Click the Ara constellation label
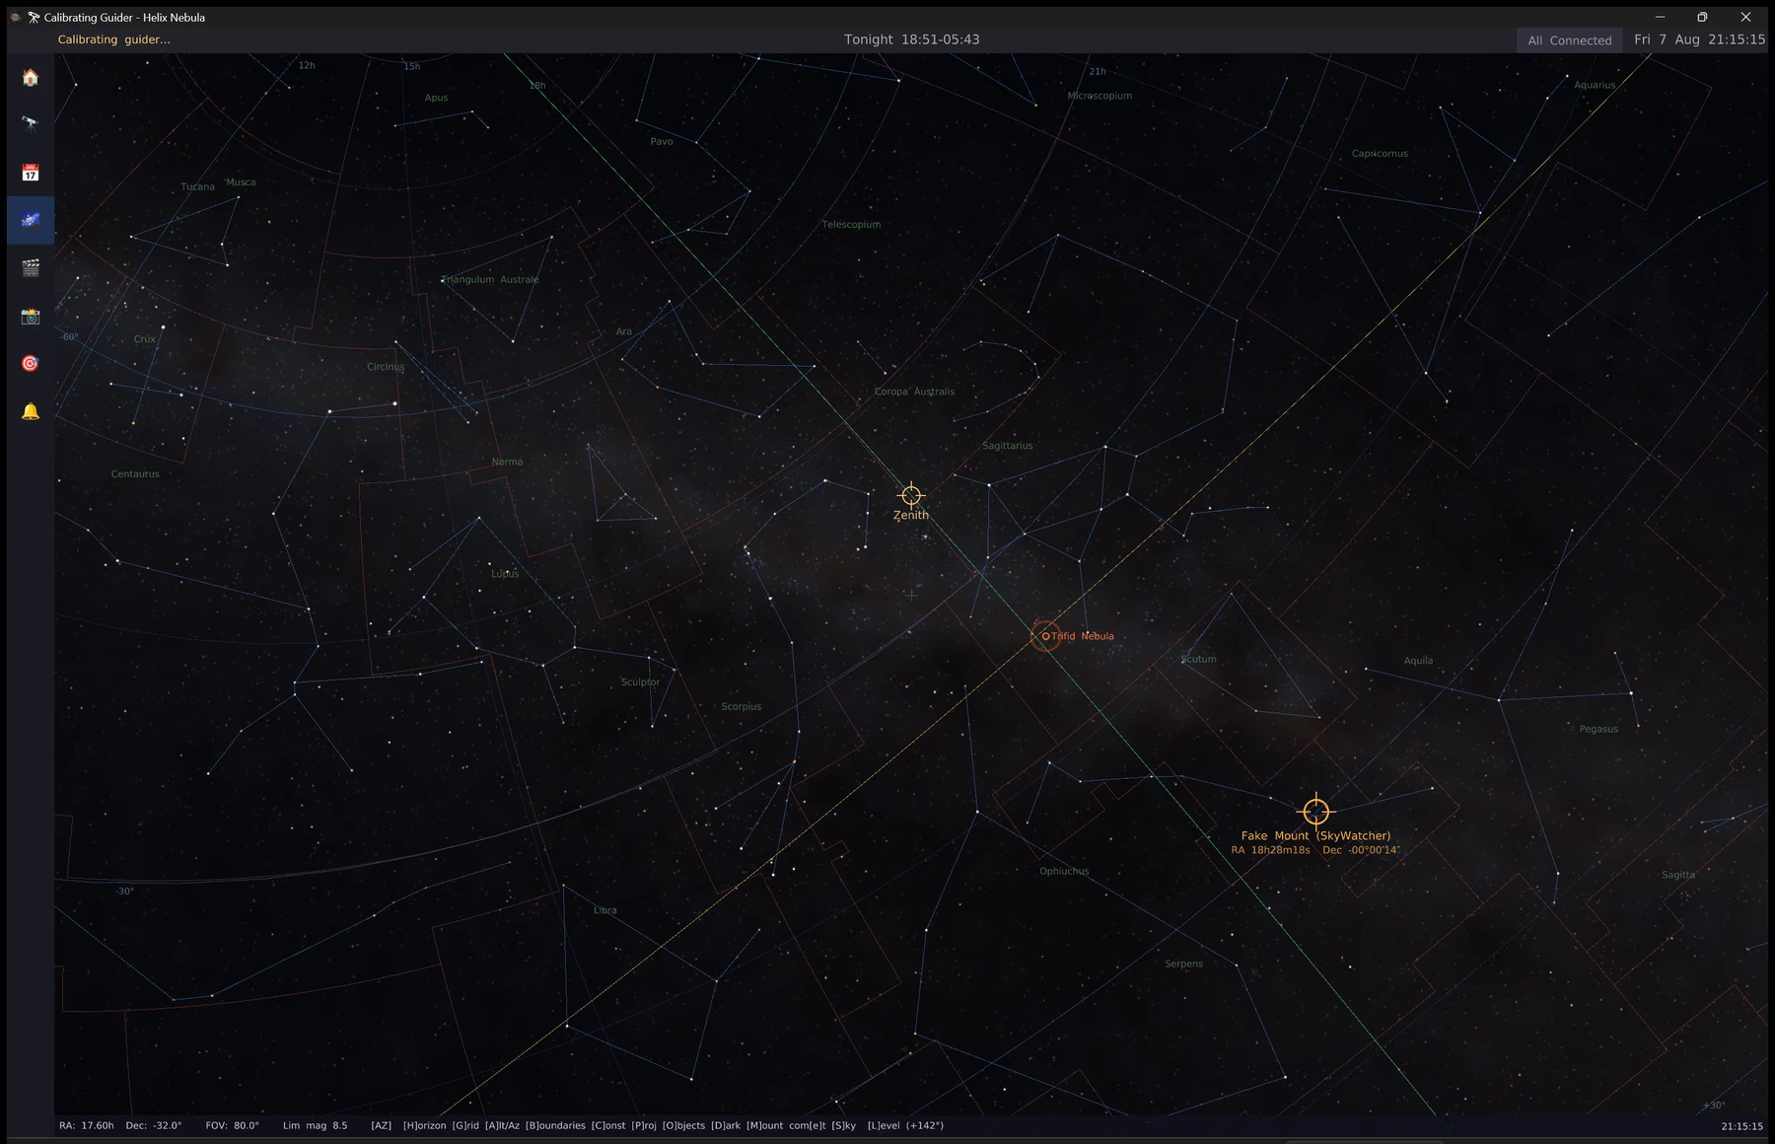The width and height of the screenshot is (1775, 1144). 624,331
